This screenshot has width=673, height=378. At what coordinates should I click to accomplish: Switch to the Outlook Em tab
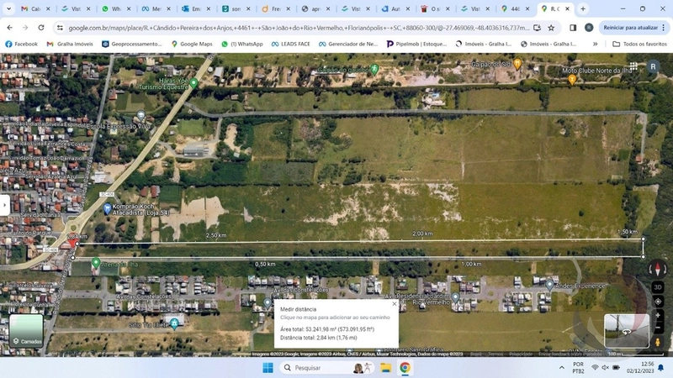(196, 8)
